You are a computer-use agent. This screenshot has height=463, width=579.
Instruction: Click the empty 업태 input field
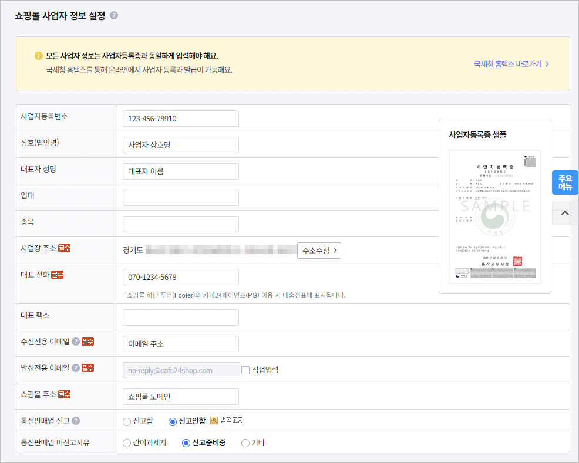(x=180, y=198)
